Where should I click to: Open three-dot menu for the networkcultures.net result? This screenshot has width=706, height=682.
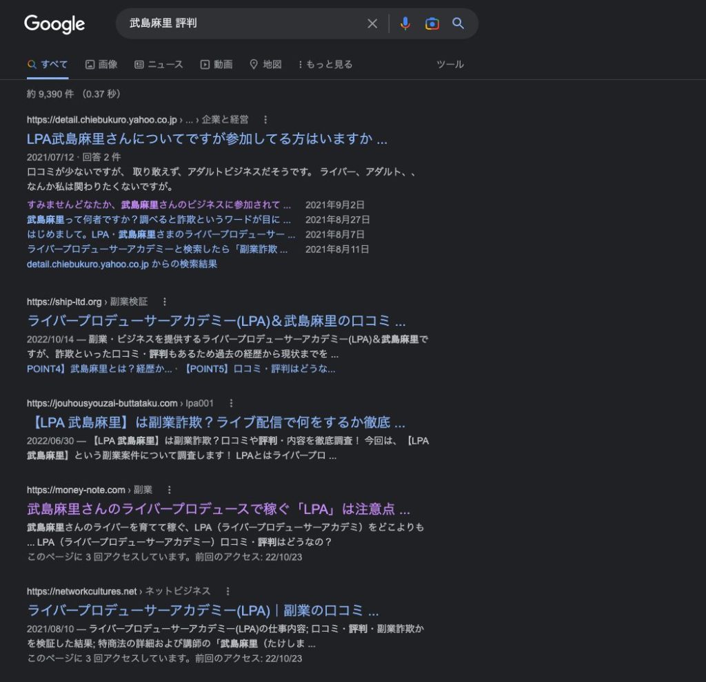(228, 591)
